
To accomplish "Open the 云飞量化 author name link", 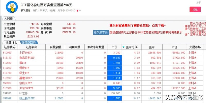I will click(25, 11).
